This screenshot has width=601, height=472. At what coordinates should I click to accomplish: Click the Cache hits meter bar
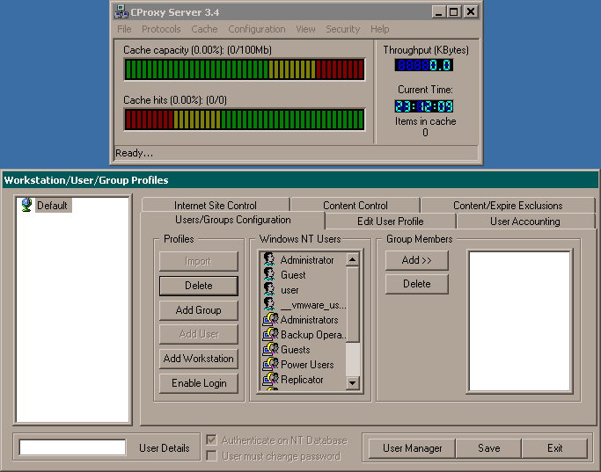[244, 120]
